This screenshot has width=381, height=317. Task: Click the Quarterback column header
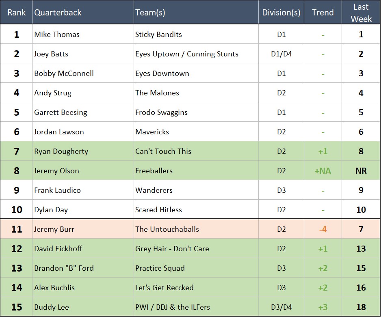[58, 13]
